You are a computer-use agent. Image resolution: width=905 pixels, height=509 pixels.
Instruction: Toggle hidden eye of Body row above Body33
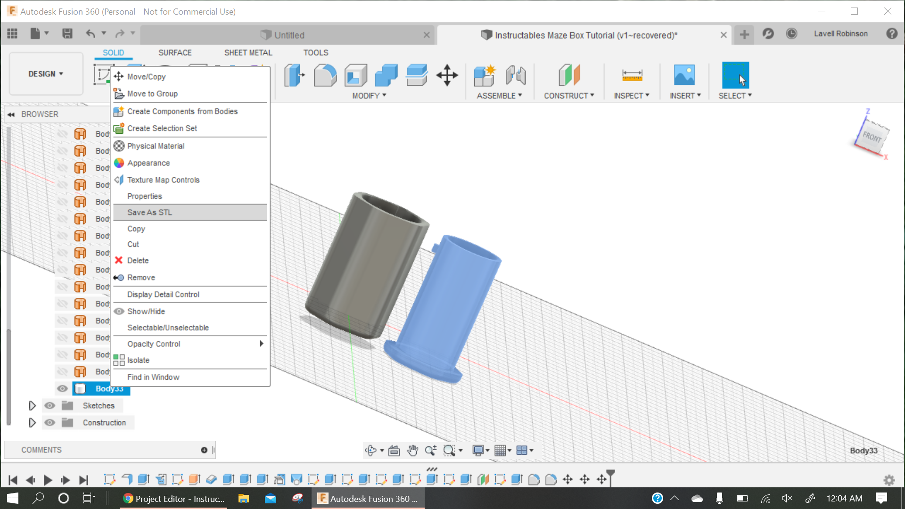pos(62,372)
